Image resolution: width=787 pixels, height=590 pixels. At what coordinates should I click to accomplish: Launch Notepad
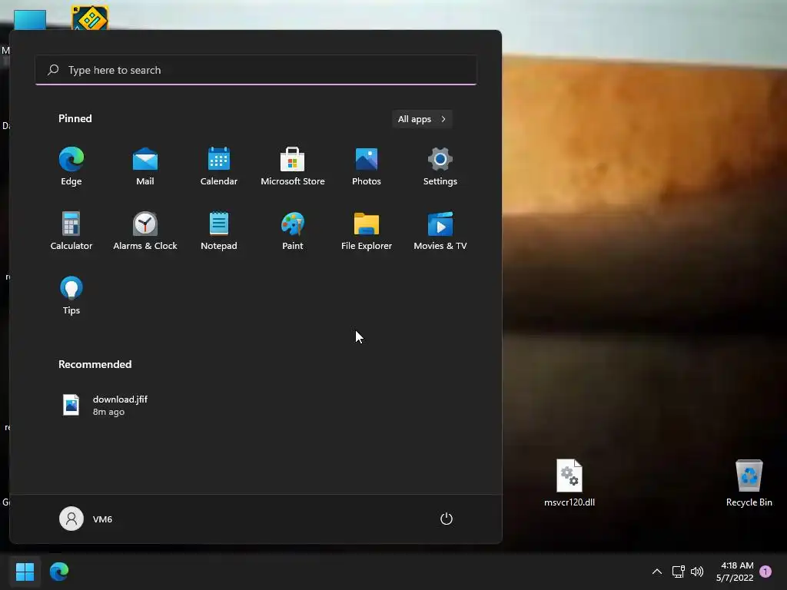219,231
